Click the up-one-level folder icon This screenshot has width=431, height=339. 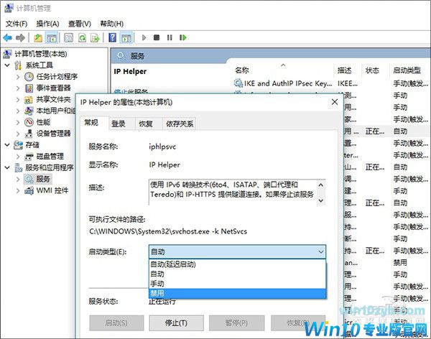tap(38, 37)
